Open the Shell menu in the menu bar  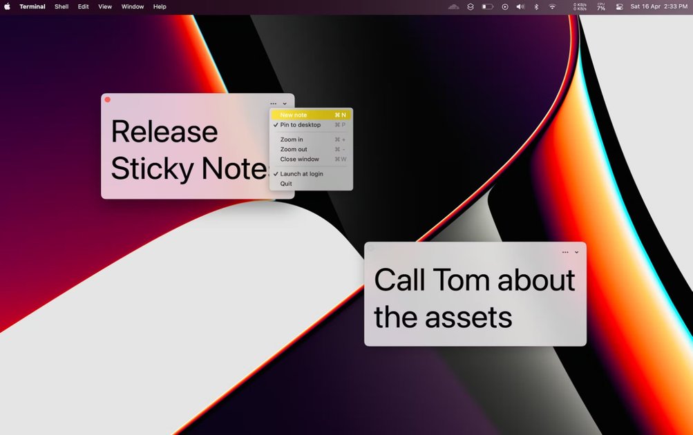(x=61, y=6)
